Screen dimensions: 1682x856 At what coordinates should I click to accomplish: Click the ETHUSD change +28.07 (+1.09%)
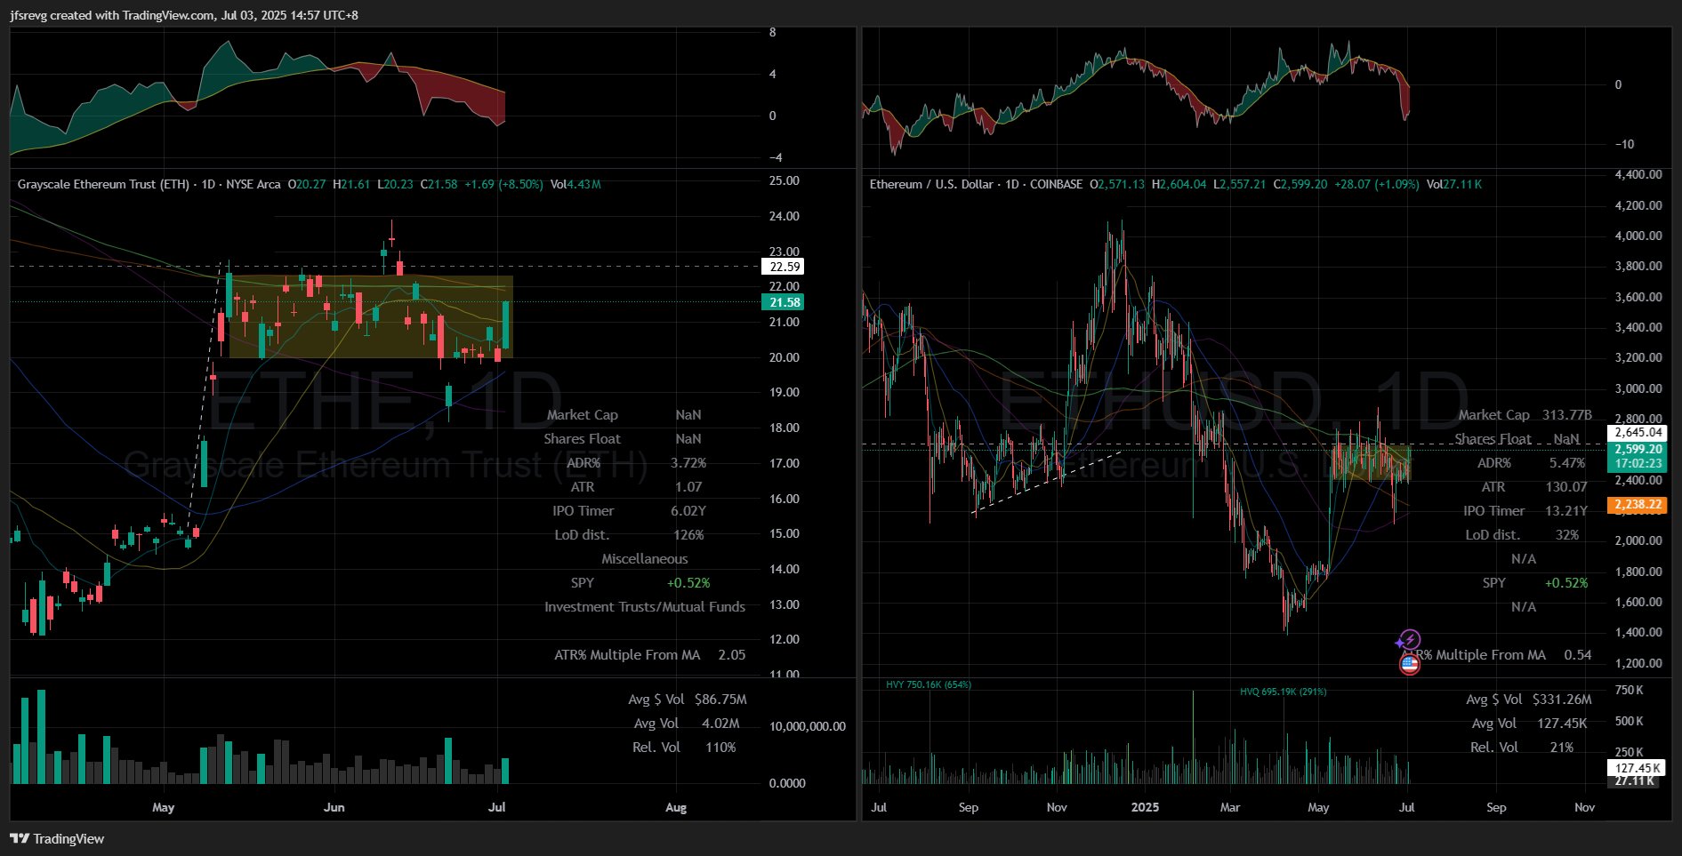tap(1376, 184)
